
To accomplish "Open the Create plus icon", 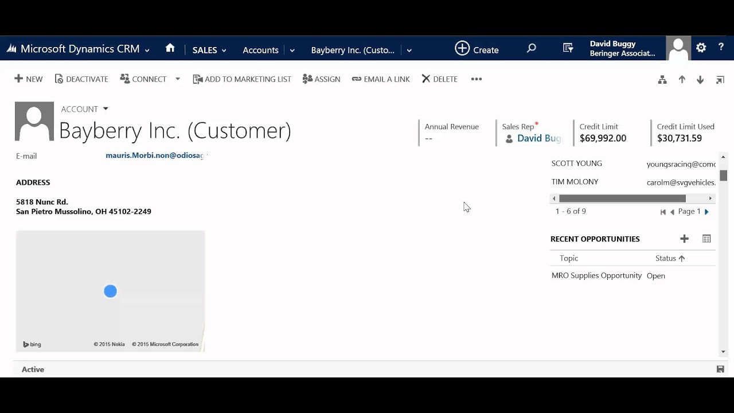I will point(462,49).
